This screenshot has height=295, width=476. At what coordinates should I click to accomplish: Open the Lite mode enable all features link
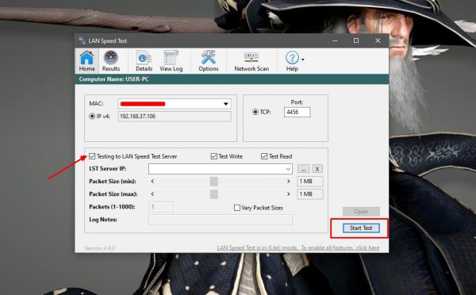[298, 247]
